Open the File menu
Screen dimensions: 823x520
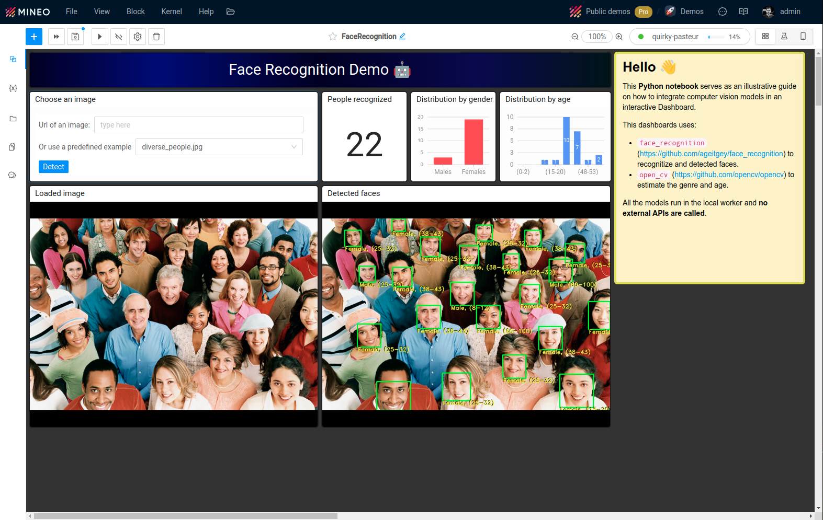click(72, 11)
